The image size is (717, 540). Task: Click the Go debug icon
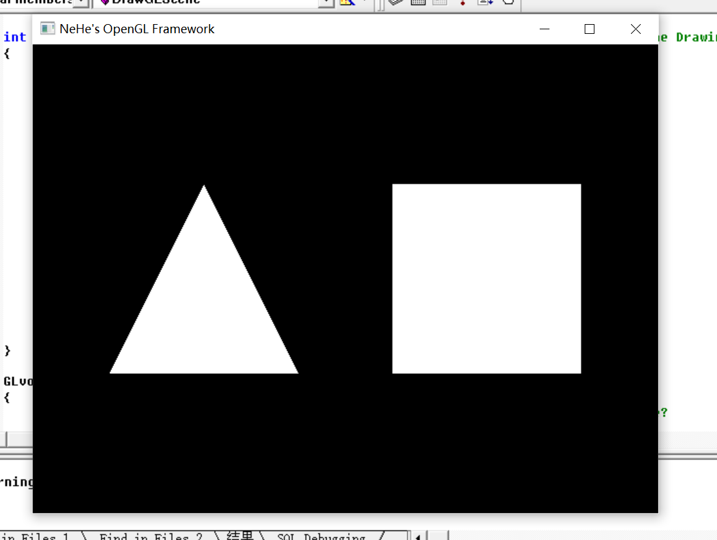tap(485, 2)
